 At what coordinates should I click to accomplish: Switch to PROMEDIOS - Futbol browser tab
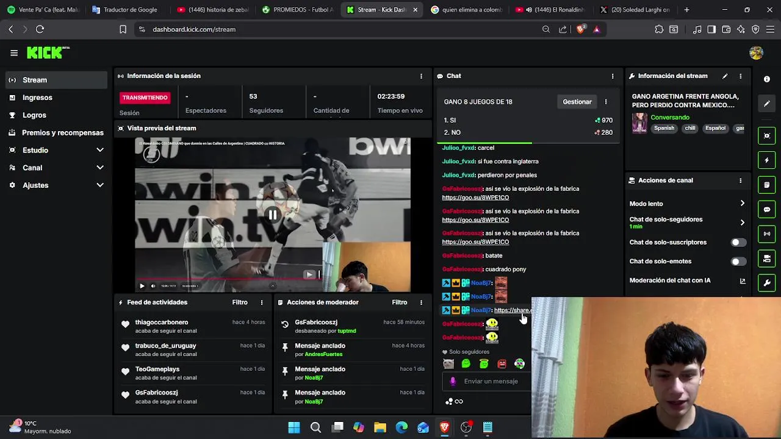[297, 10]
